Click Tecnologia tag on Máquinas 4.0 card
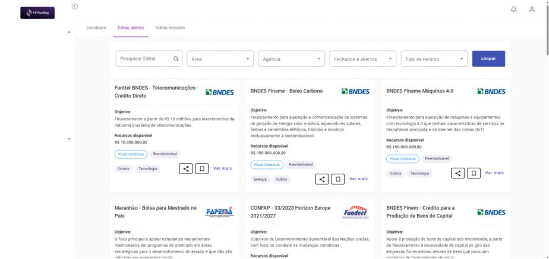This screenshot has width=549, height=259. pyautogui.click(x=419, y=173)
